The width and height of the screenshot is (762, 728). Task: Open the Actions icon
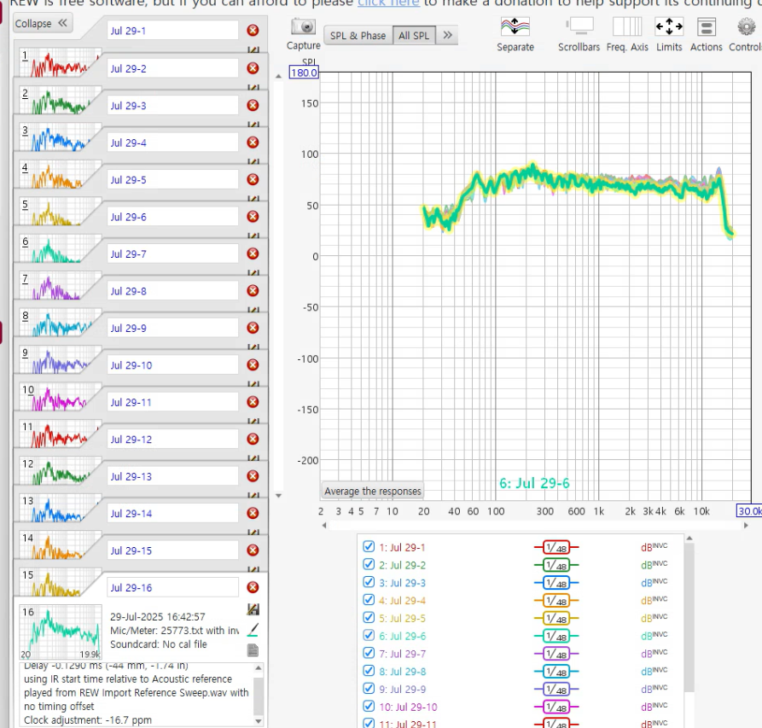(707, 26)
